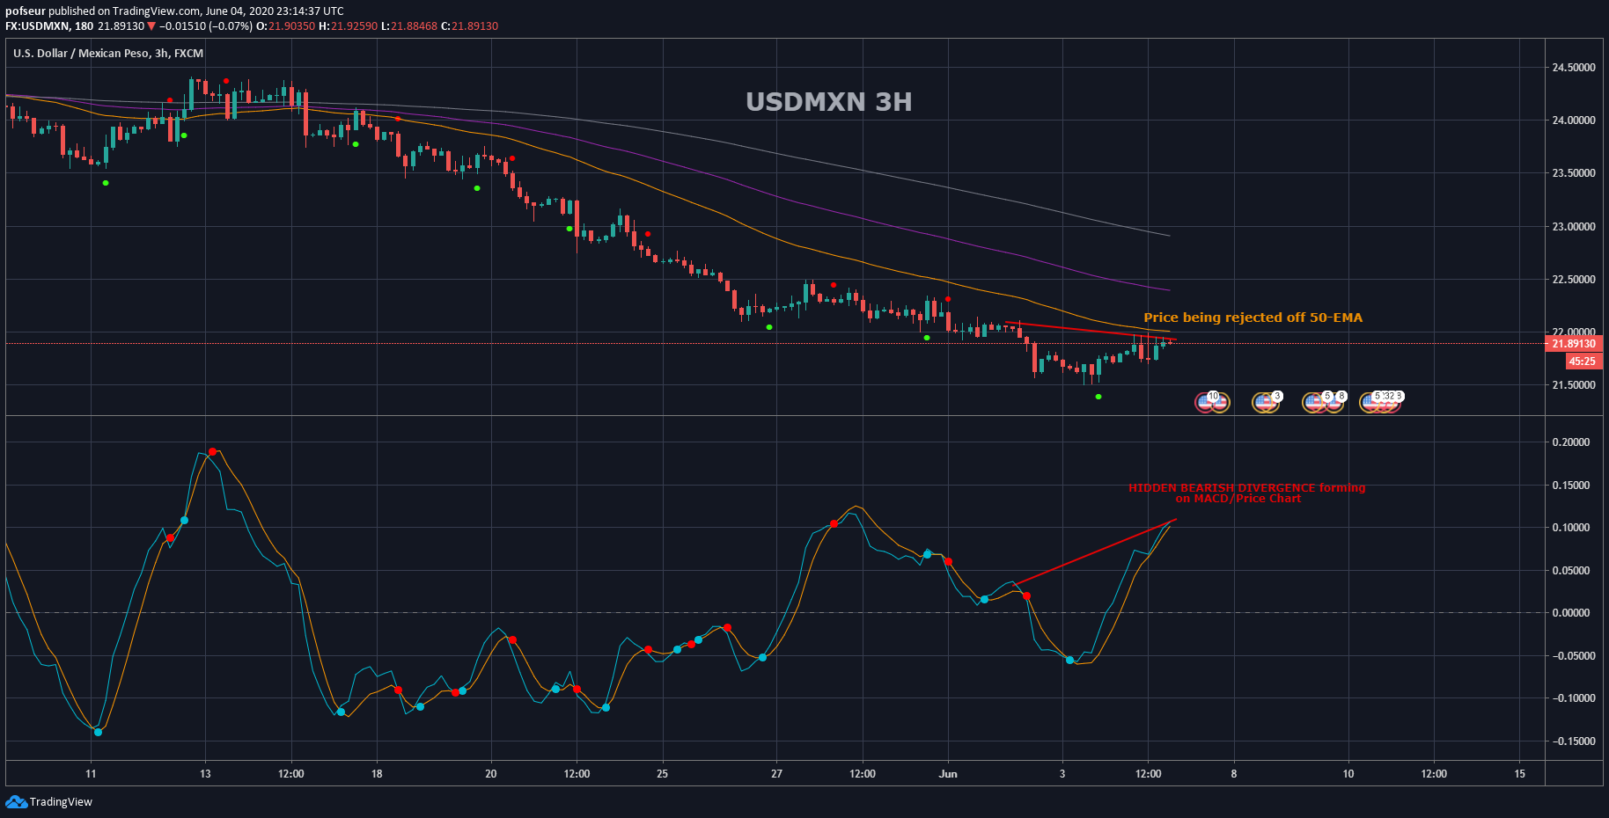Click the red down-triangle price change indicator
This screenshot has height=818, width=1609.
pyautogui.click(x=151, y=26)
